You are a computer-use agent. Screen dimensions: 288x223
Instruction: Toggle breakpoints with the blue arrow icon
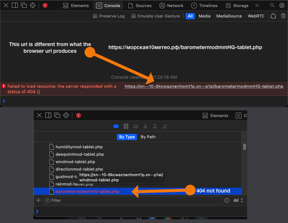pyautogui.click(x=116, y=126)
